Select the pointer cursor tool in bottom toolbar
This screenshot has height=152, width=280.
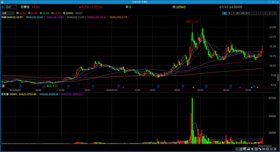click(252, 149)
